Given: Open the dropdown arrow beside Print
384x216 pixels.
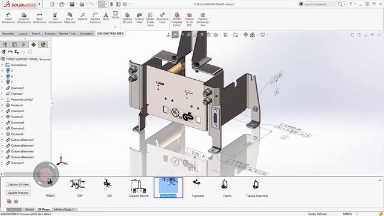Looking at the screenshot, I should [86, 4].
